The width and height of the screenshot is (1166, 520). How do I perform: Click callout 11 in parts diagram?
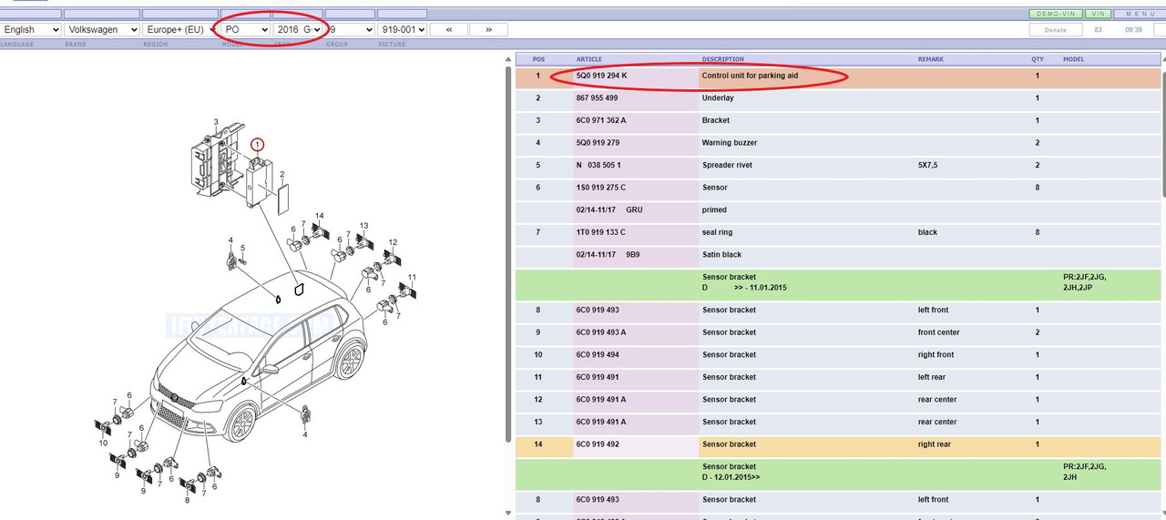click(x=412, y=277)
